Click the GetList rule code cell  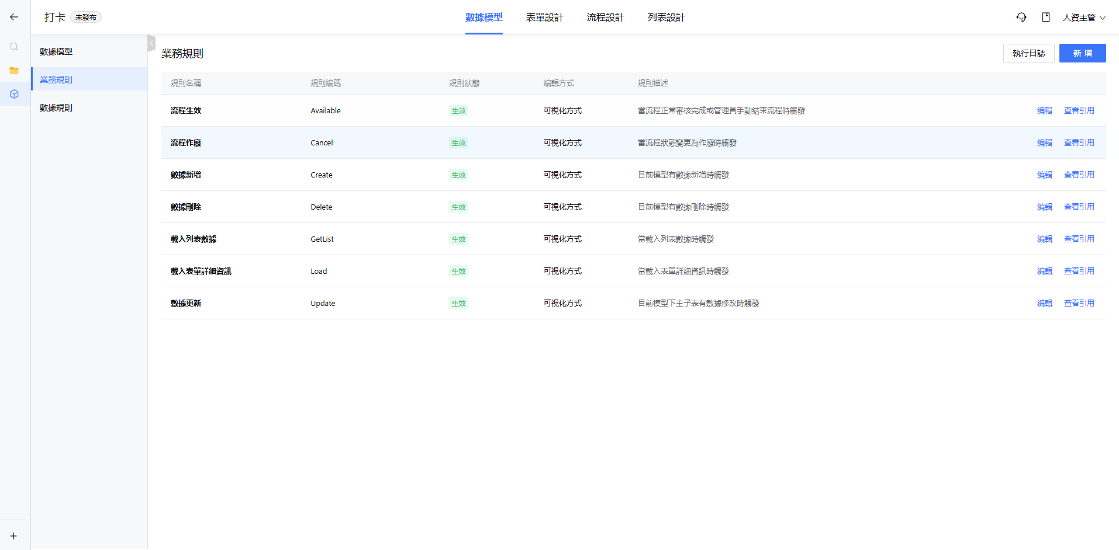322,239
